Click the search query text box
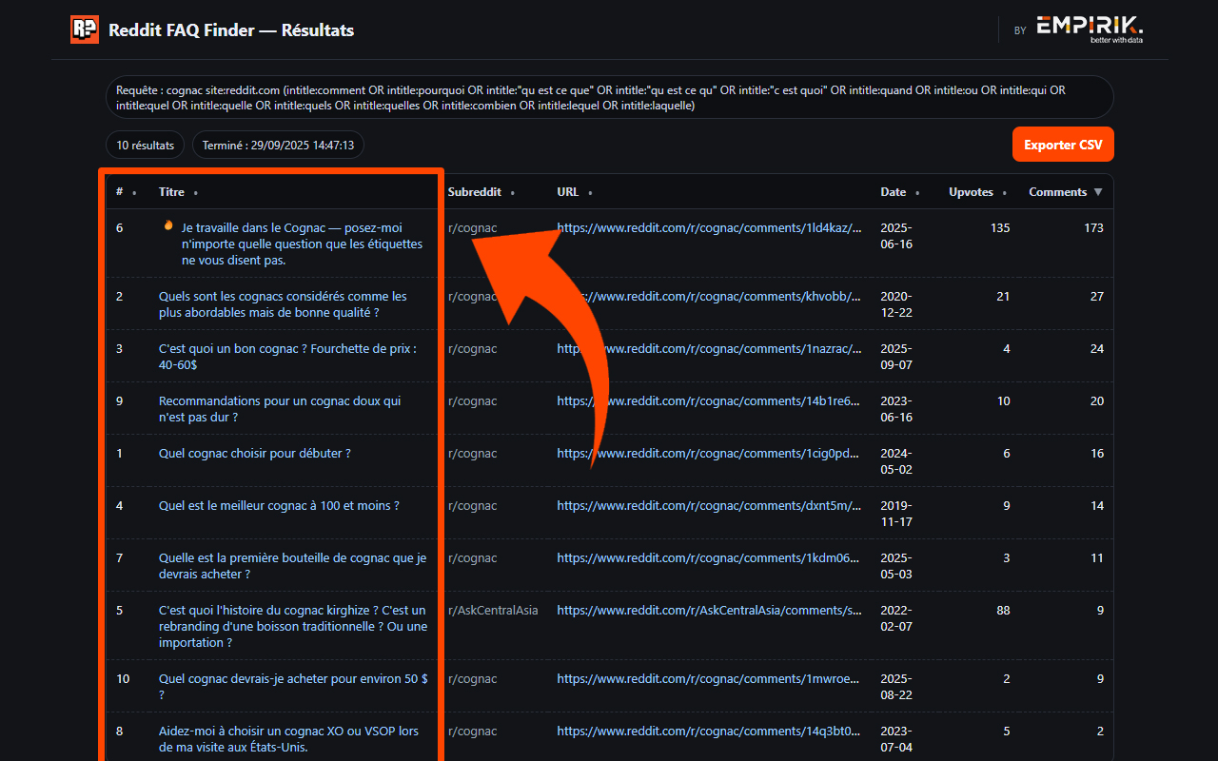 [609, 97]
